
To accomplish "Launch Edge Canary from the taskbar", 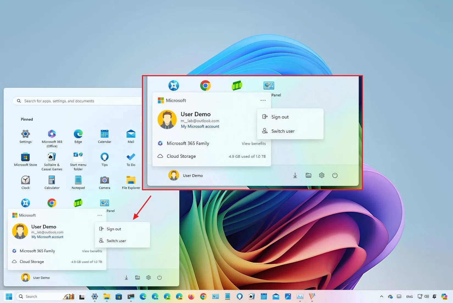I will 179,296.
